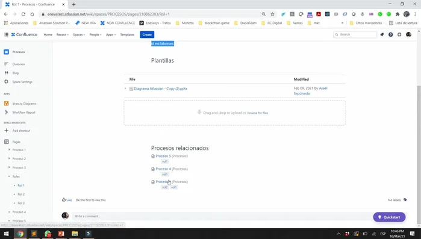
Task: Open the Spaces dropdown menu
Action: pyautogui.click(x=79, y=34)
